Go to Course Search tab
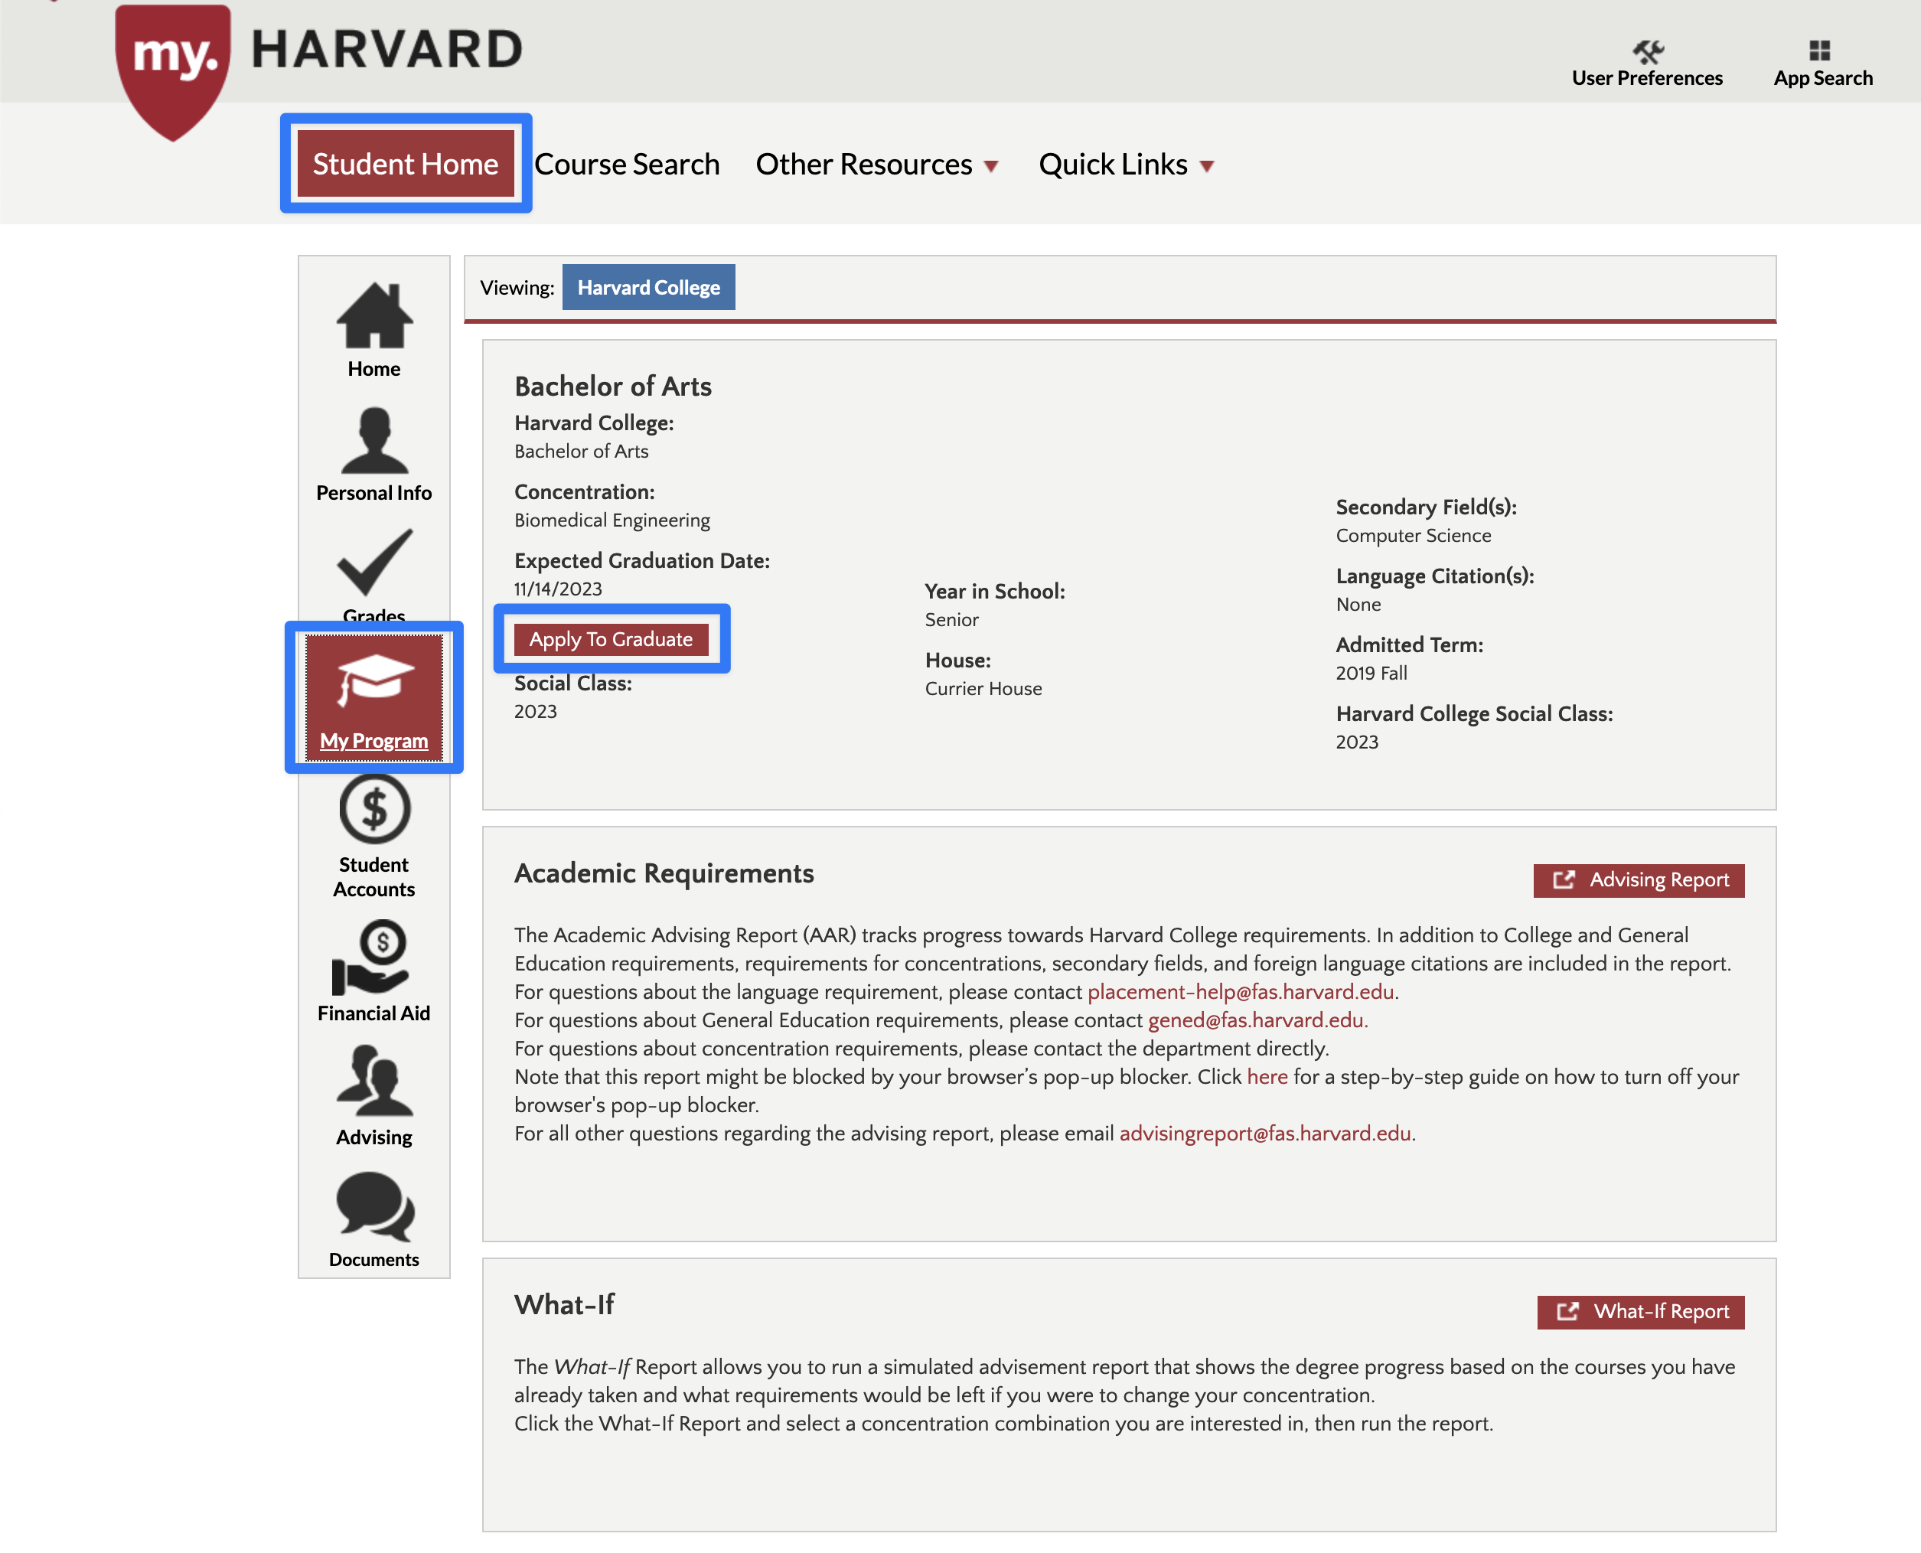The height and width of the screenshot is (1553, 1921). click(x=626, y=165)
